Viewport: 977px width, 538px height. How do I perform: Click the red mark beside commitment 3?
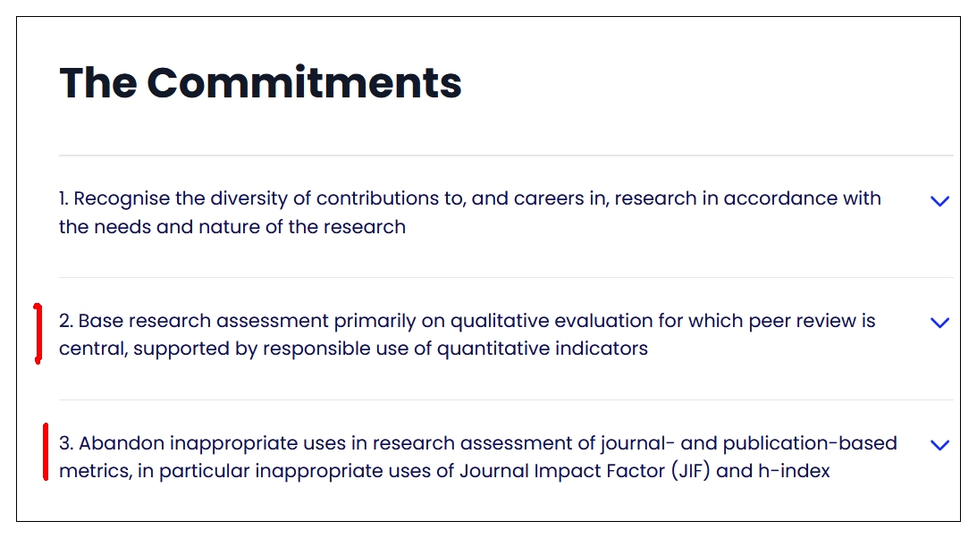pyautogui.click(x=45, y=453)
